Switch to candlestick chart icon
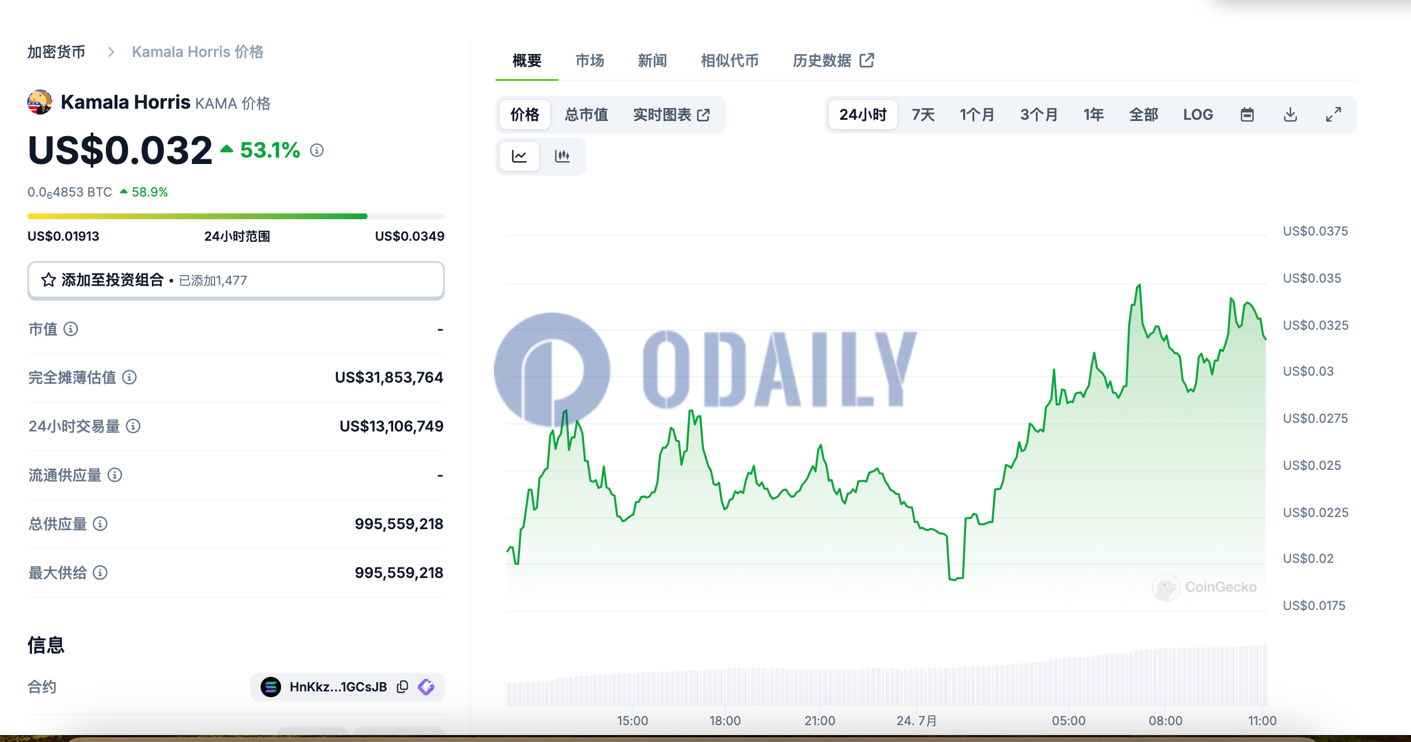1411x742 pixels. (x=562, y=156)
